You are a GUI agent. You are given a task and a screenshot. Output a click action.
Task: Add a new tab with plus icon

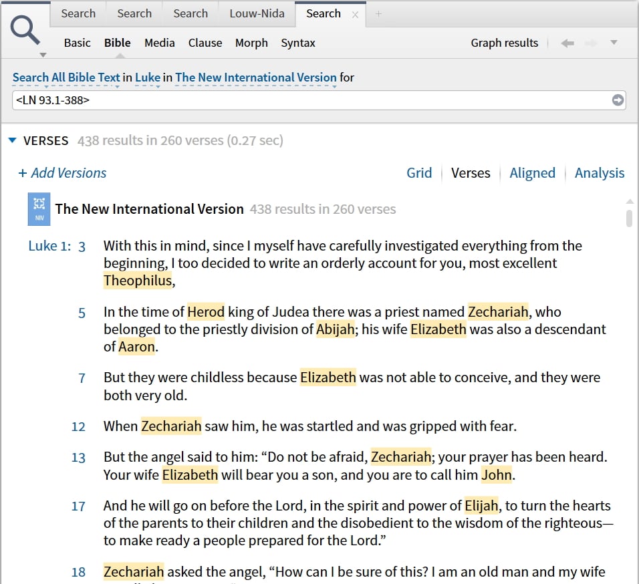[378, 14]
